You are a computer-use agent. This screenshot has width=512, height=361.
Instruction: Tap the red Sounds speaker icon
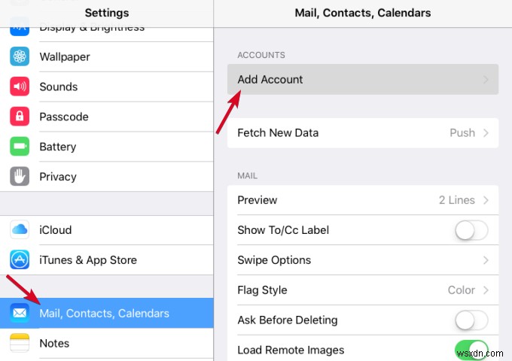20,86
